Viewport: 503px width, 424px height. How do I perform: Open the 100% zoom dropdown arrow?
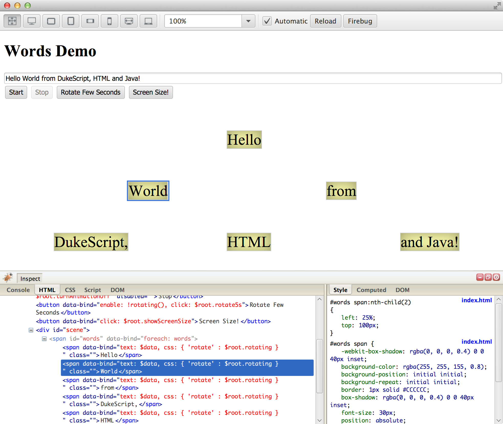click(x=248, y=21)
